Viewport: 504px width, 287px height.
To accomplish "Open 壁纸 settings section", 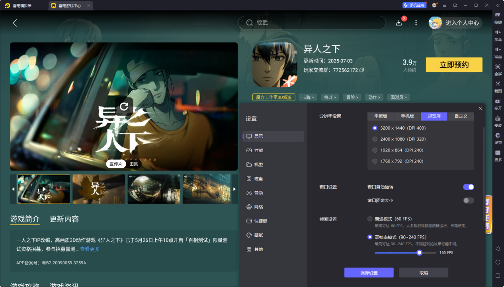I will tap(273, 235).
